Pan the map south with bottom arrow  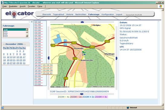pyautogui.click(x=82, y=94)
